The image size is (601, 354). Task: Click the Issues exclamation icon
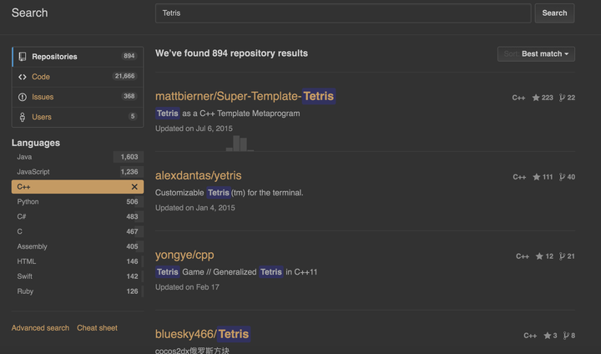[23, 97]
